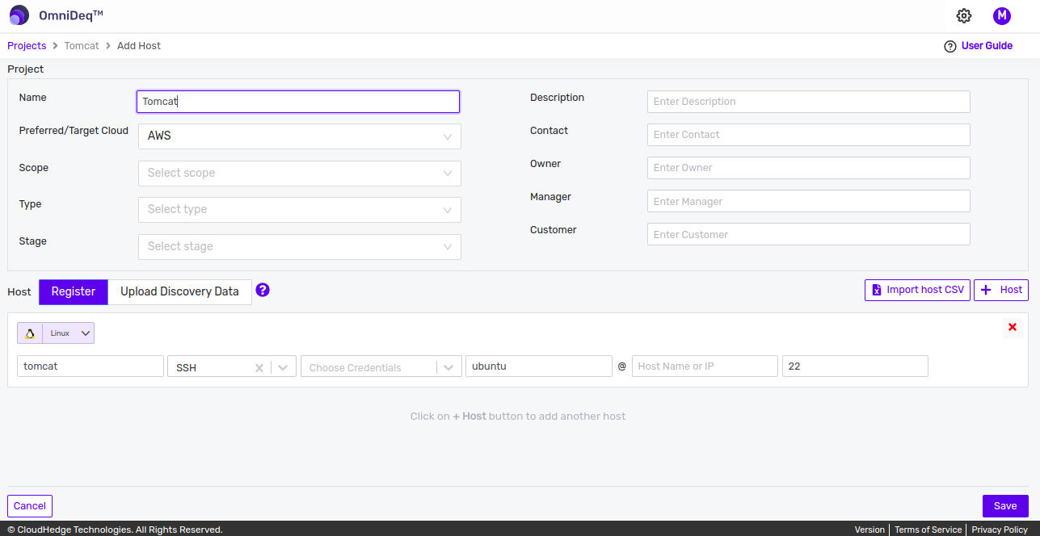Click the Import host CSV button
Viewport: 1040px width, 536px height.
pyautogui.click(x=918, y=290)
